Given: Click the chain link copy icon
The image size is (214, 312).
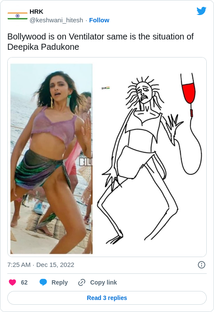Looking at the screenshot, I should click(82, 282).
